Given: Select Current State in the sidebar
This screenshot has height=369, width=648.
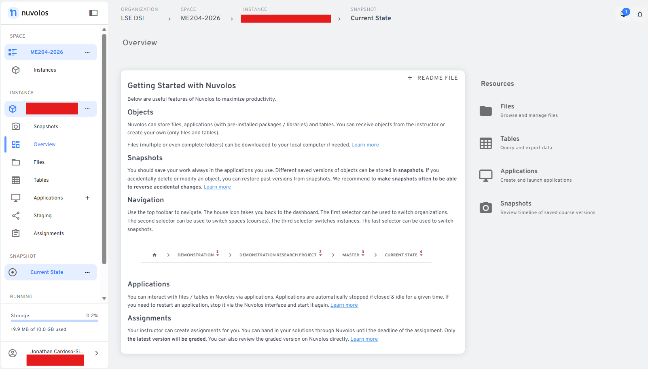Looking at the screenshot, I should pos(47,272).
